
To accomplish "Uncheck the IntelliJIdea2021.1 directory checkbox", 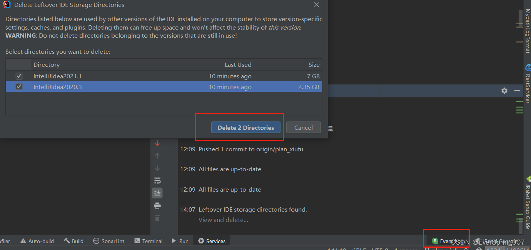I will coord(19,76).
